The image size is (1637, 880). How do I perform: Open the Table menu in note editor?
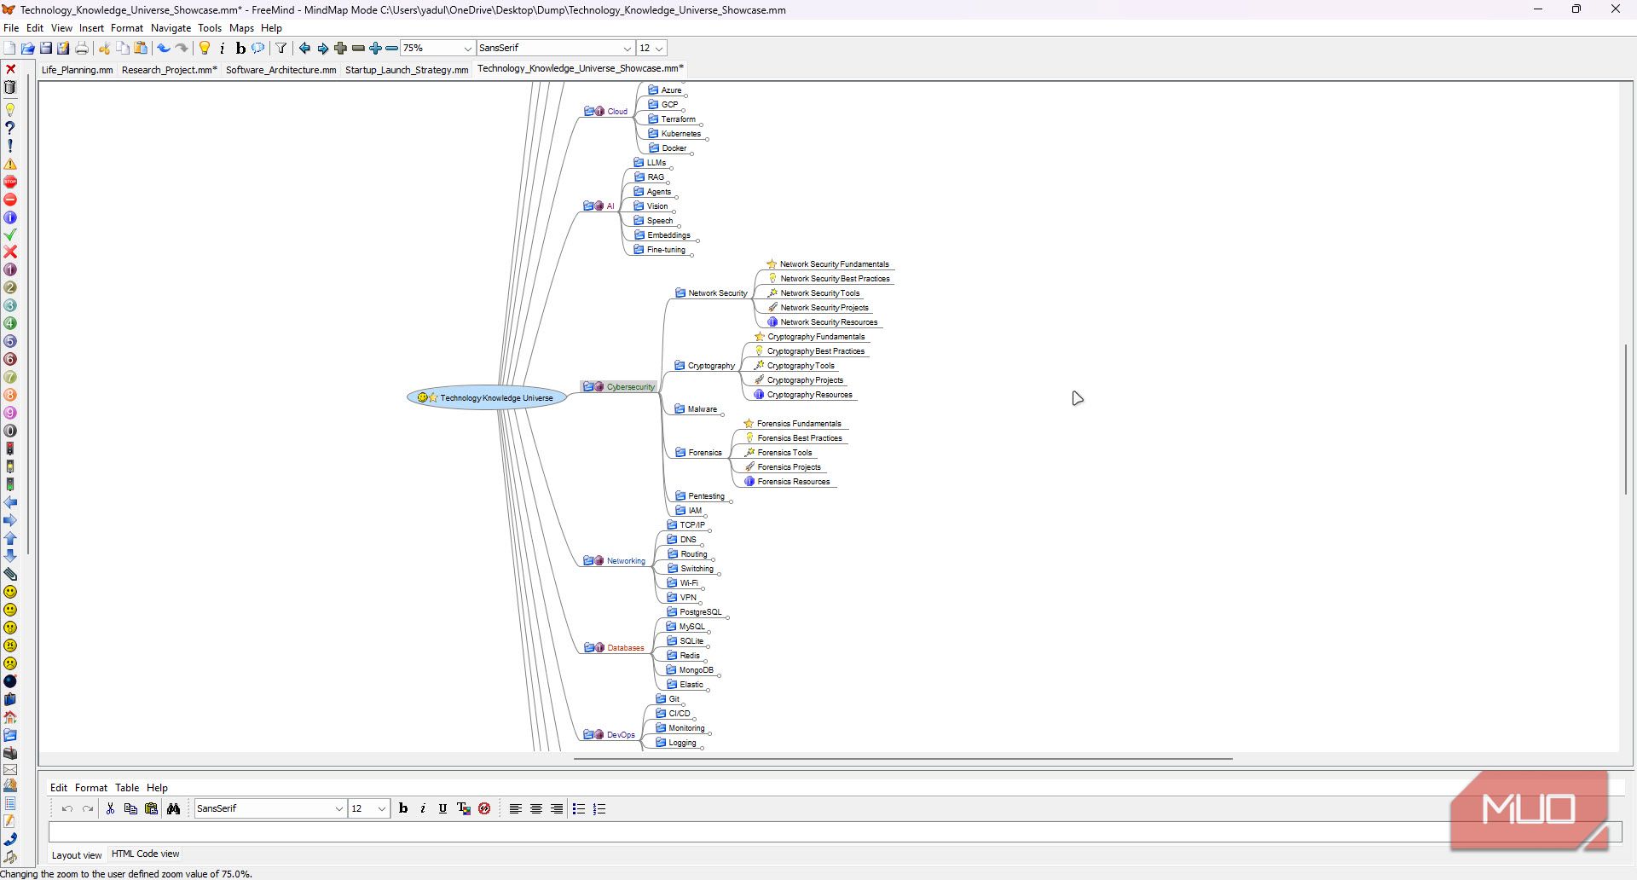[127, 788]
